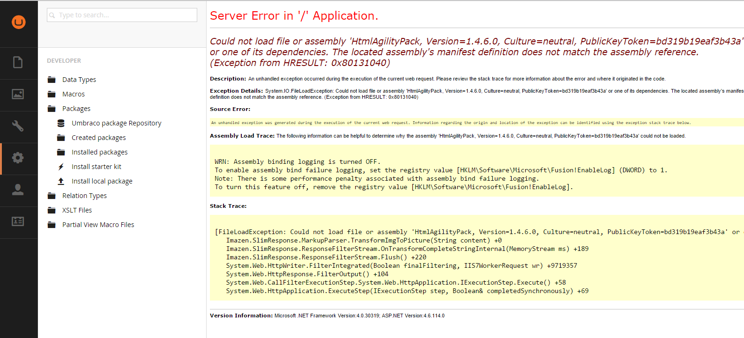Open Partial View Macro Files
Image resolution: width=744 pixels, height=338 pixels.
(98, 225)
